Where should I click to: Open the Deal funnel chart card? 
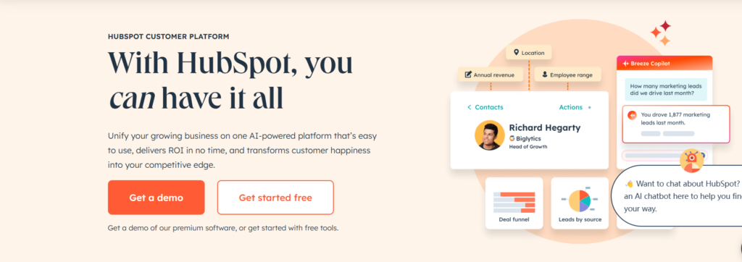click(514, 203)
